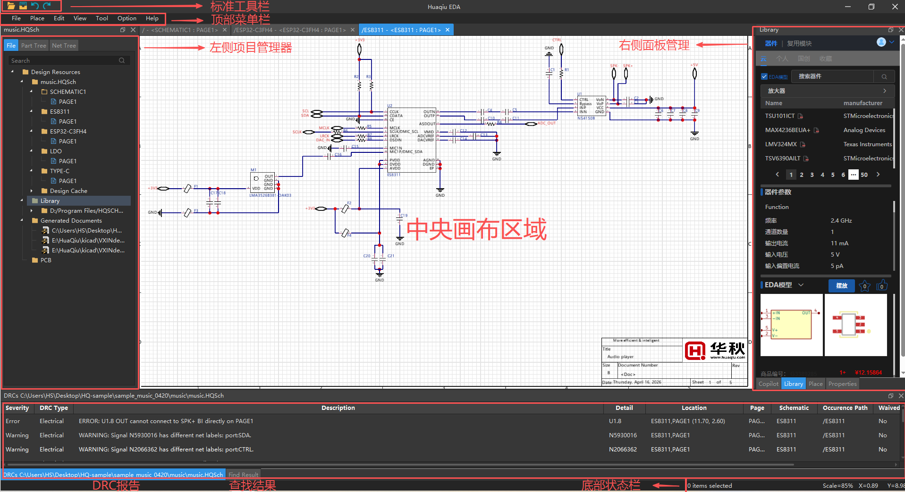Close the ESP32-C3FH4 : PAGE1 tab
905x492 pixels.
point(352,30)
